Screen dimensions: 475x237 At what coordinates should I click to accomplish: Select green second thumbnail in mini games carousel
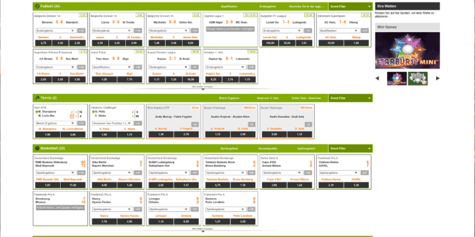tap(418, 78)
